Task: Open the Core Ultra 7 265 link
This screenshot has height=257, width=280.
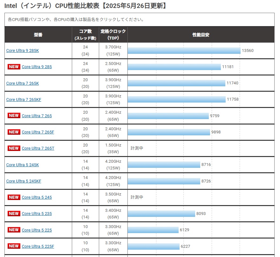Action: pos(37,116)
